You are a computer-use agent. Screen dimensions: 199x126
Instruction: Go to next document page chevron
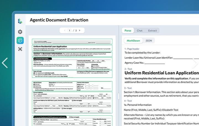coord(80,31)
